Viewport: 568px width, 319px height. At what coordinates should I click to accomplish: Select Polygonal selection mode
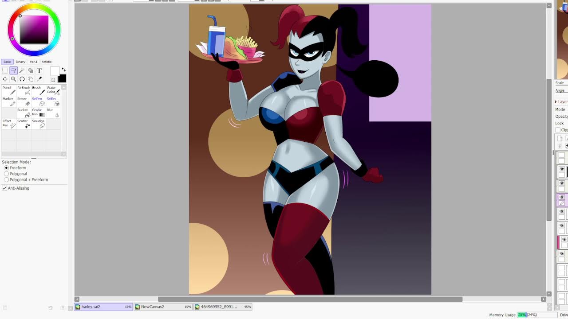click(16, 174)
